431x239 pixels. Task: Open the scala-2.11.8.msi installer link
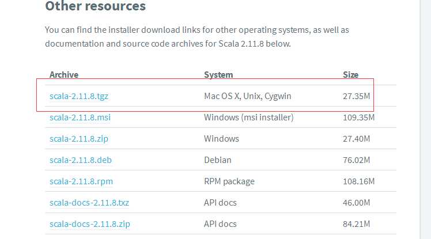pyautogui.click(x=80, y=117)
